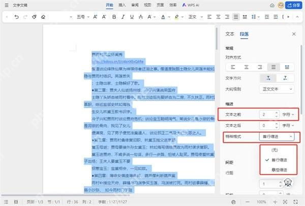Open the hamburger main menu

coord(7,5)
